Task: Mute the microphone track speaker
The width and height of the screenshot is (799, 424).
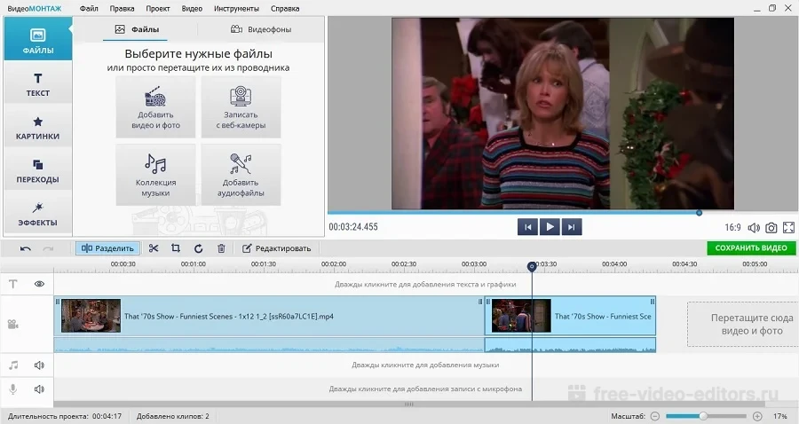Action: tap(39, 389)
